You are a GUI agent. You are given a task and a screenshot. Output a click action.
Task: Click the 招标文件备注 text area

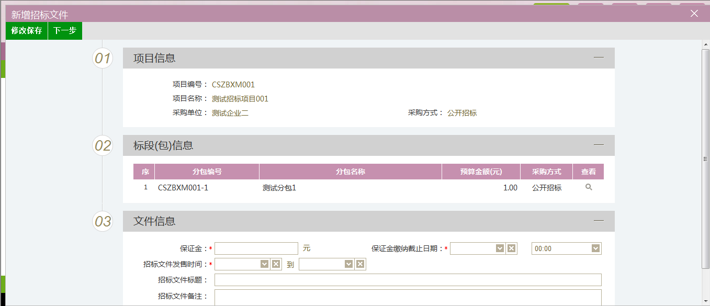coord(408,297)
